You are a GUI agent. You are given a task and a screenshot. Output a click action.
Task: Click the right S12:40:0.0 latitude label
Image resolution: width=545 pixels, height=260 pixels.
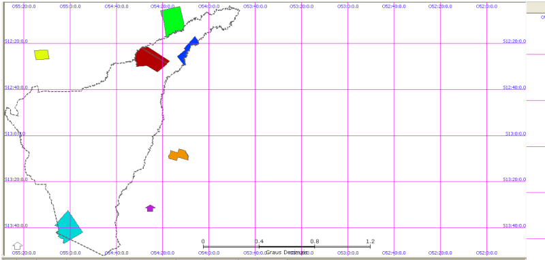pyautogui.click(x=514, y=88)
